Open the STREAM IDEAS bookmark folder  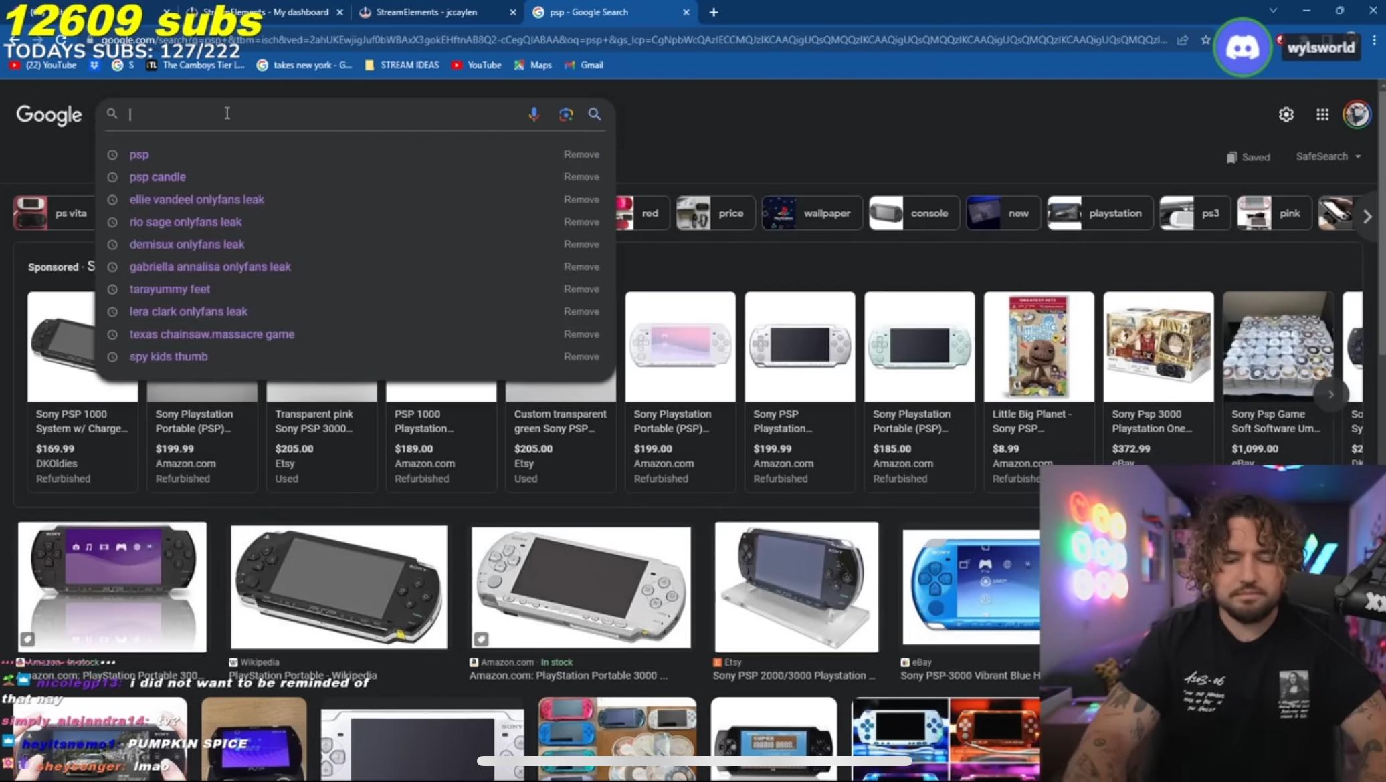point(402,65)
